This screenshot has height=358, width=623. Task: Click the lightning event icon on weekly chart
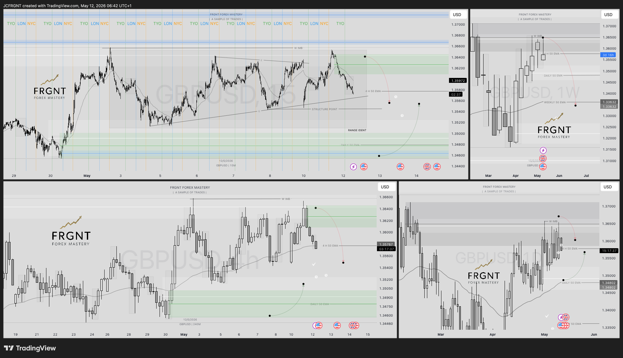coord(543,150)
